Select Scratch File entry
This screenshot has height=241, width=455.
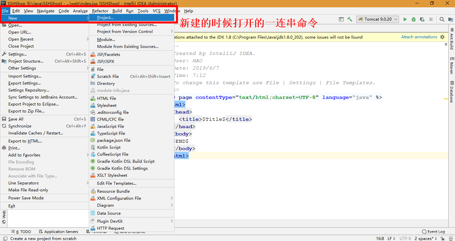[x=131, y=77]
